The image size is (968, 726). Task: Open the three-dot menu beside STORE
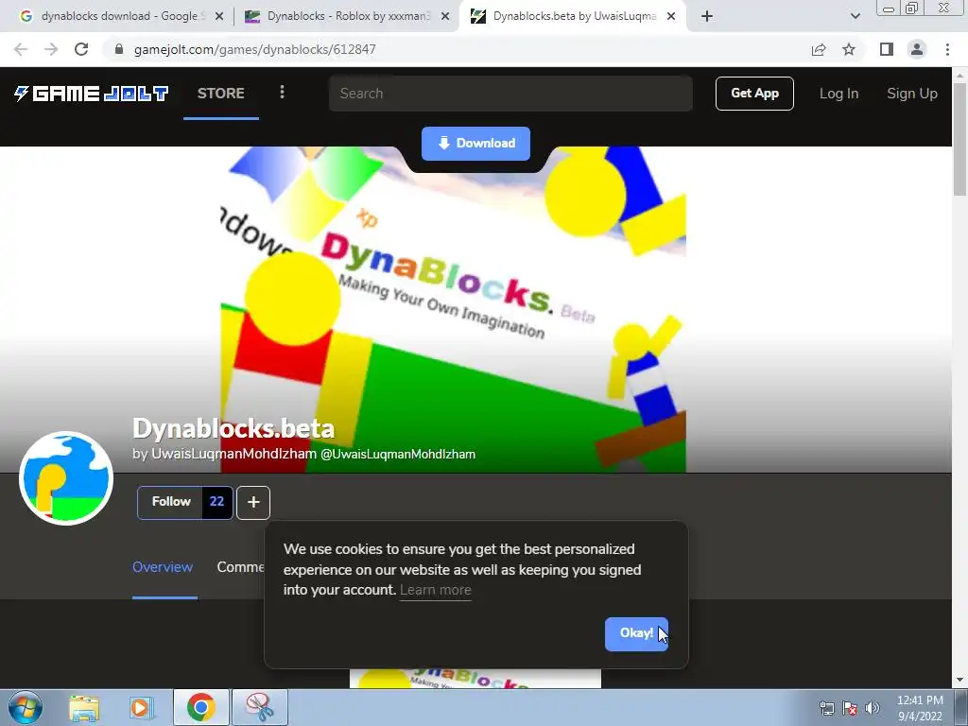click(282, 93)
